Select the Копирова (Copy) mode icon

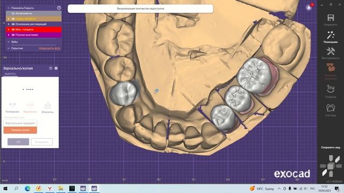12,105
